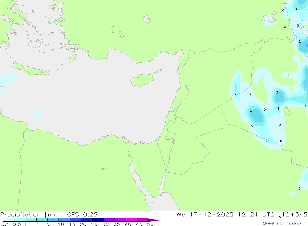308x226 pixels.
Task: Click the date text '17-12-2025'
Action: [211, 214]
